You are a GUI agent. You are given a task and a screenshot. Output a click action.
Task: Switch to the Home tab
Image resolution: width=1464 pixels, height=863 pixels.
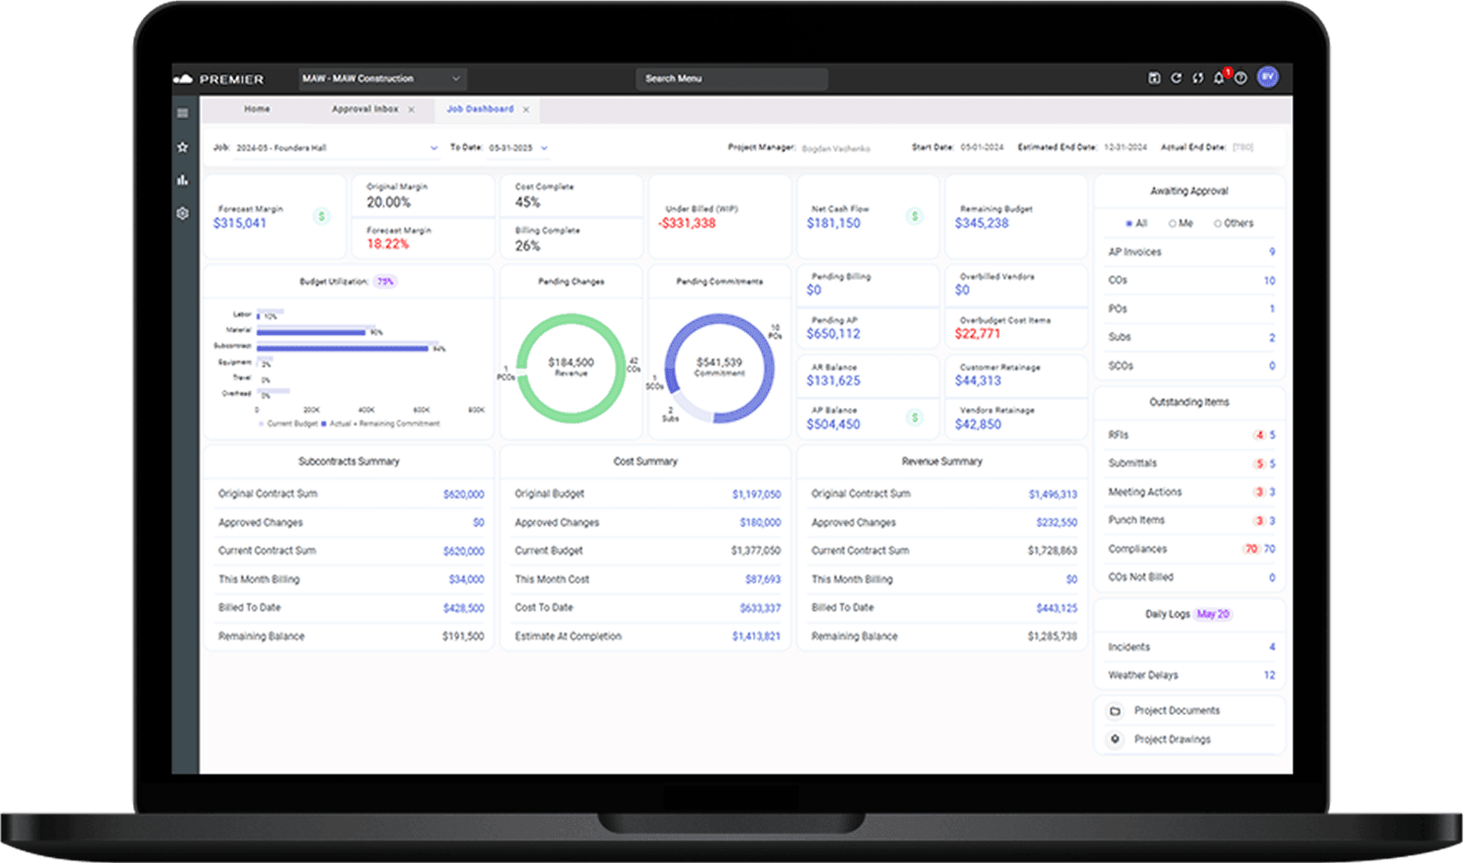point(257,109)
